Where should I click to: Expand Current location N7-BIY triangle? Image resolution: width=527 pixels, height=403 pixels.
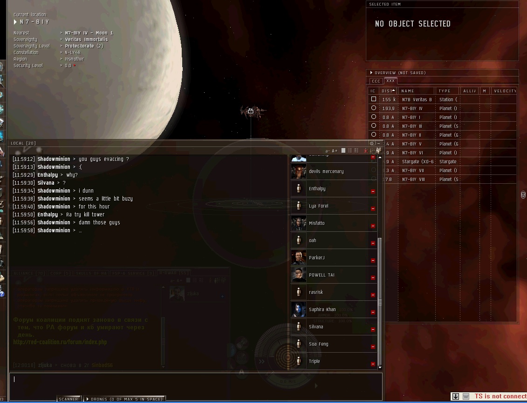click(15, 22)
